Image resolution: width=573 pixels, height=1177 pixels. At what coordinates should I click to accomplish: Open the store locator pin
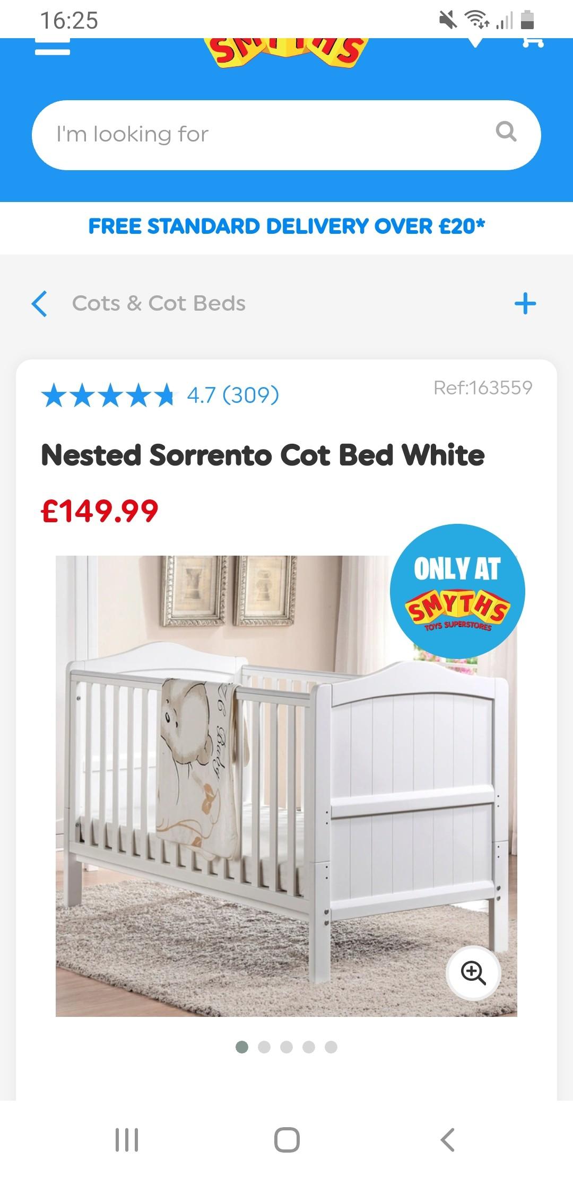(475, 42)
